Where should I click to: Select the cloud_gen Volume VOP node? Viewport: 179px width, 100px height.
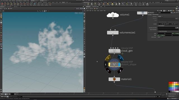pyautogui.click(x=114, y=51)
